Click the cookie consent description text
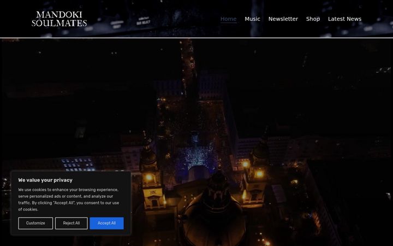The width and height of the screenshot is (393, 246). click(69, 200)
